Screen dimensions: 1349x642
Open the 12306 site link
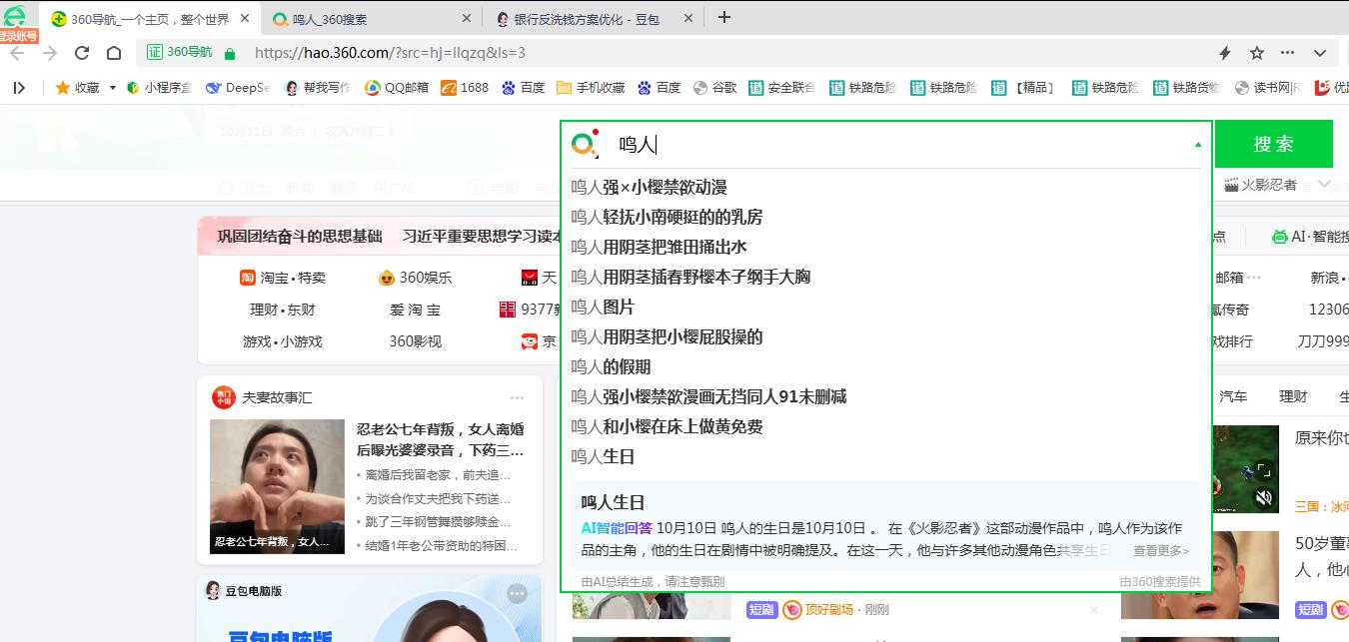tap(1328, 310)
